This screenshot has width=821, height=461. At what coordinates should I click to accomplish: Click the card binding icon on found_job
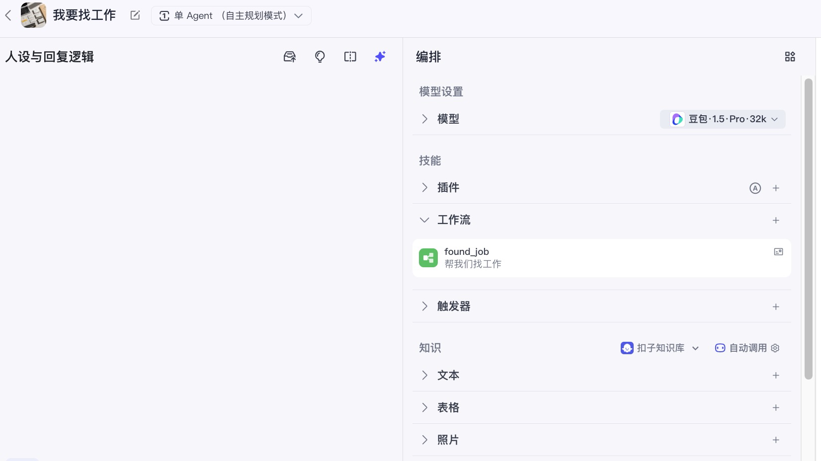(779, 252)
